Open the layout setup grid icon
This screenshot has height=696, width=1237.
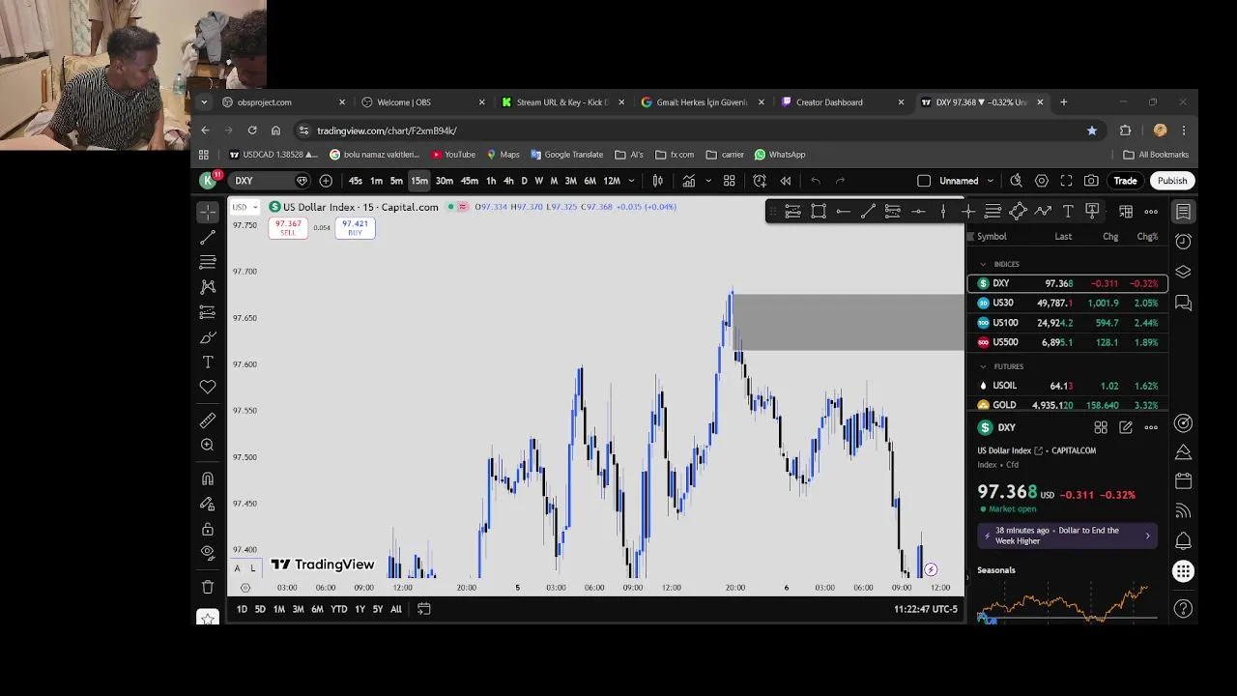730,181
